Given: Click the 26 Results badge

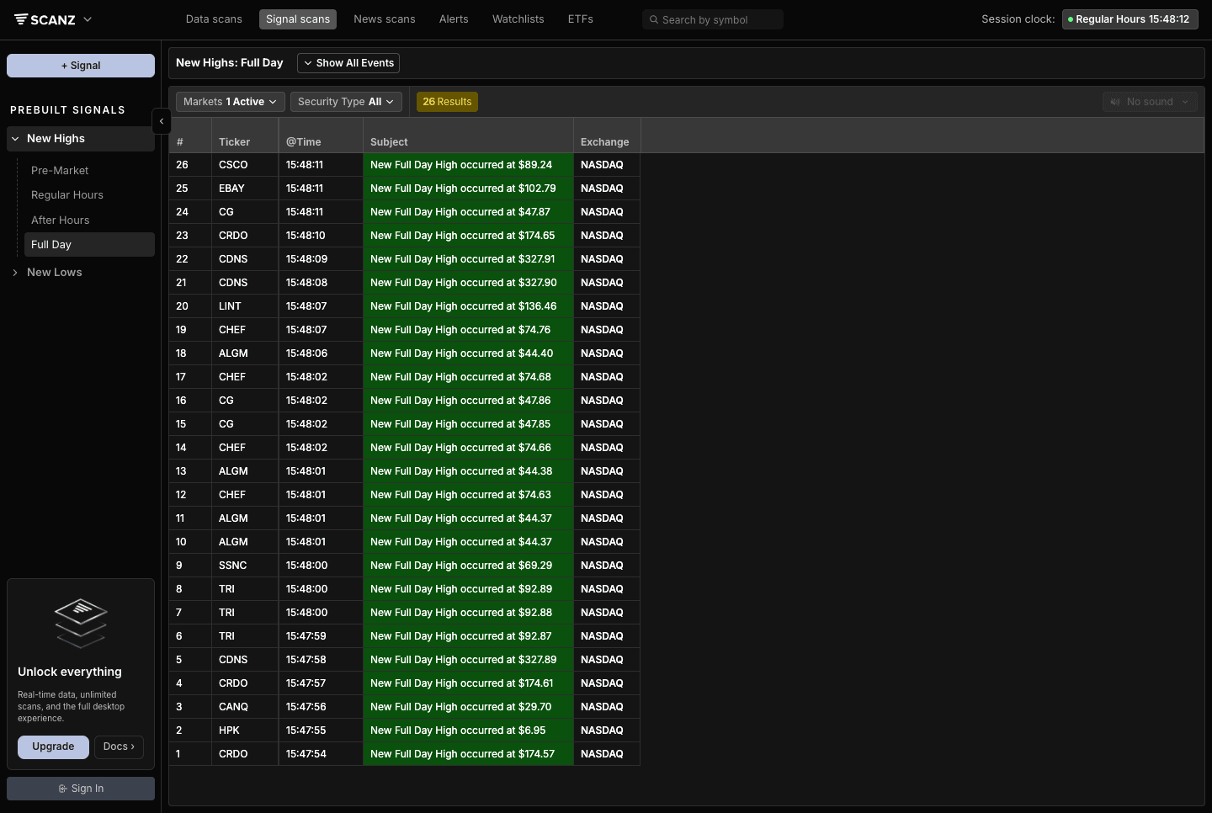Looking at the screenshot, I should click(x=447, y=102).
